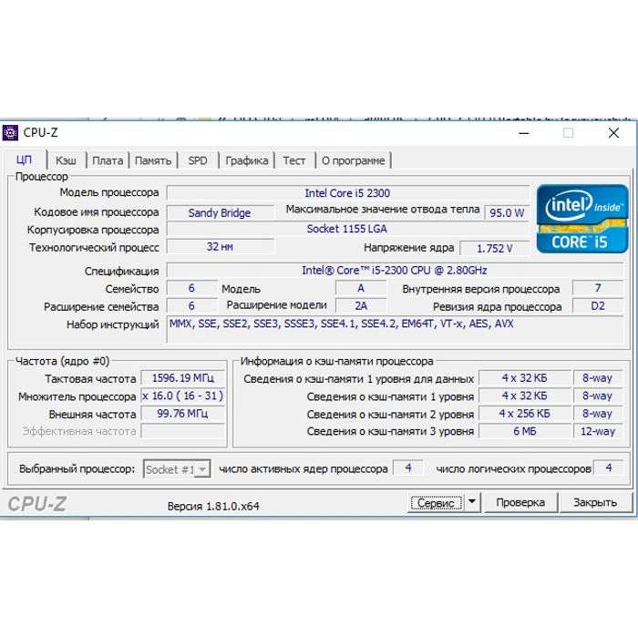Switch to the О программе tab
638x638 pixels.
tap(354, 160)
